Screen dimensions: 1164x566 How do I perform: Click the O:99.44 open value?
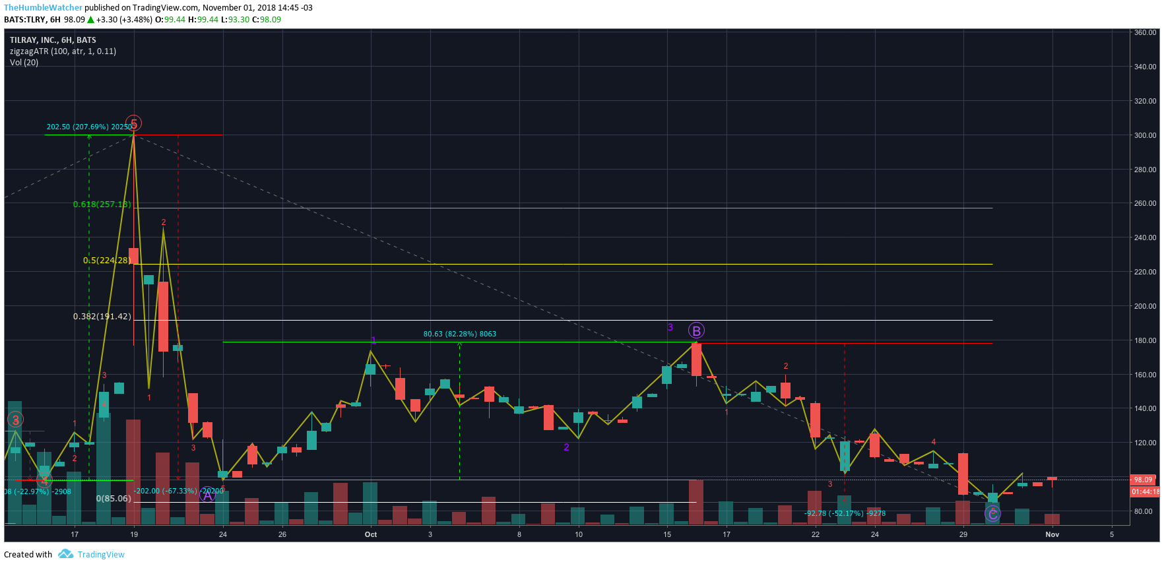170,20
